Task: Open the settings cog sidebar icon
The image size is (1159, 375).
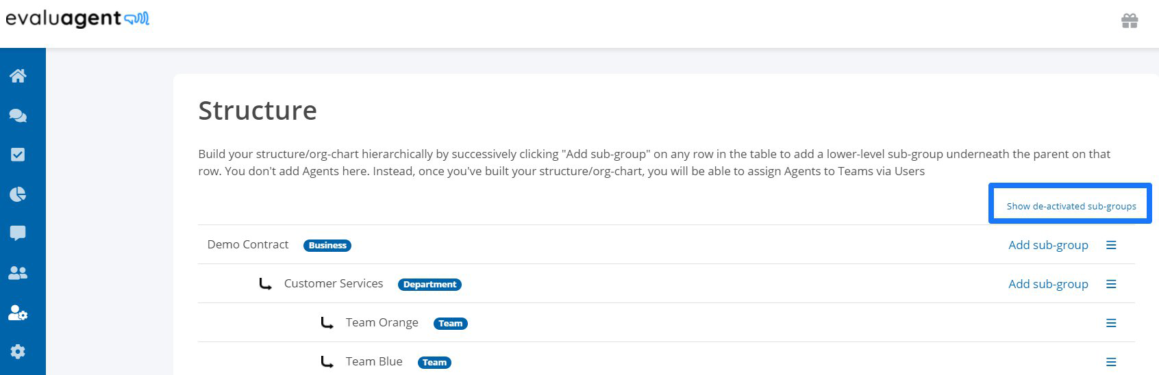Action: click(18, 352)
